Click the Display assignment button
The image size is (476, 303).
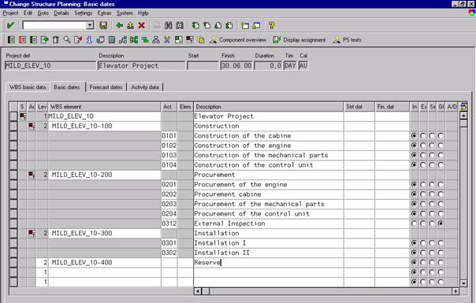(299, 39)
